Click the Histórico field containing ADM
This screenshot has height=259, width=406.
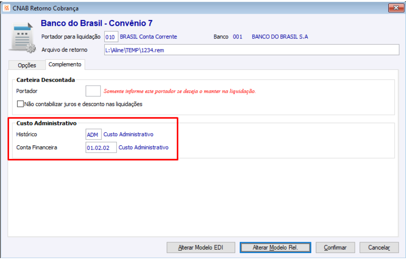(93, 134)
